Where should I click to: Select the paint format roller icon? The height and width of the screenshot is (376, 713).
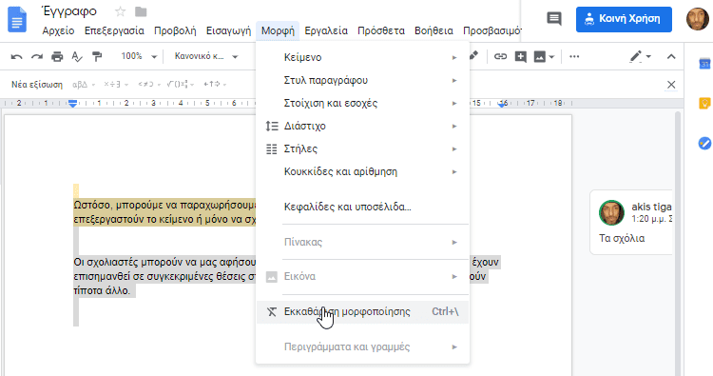(x=97, y=57)
